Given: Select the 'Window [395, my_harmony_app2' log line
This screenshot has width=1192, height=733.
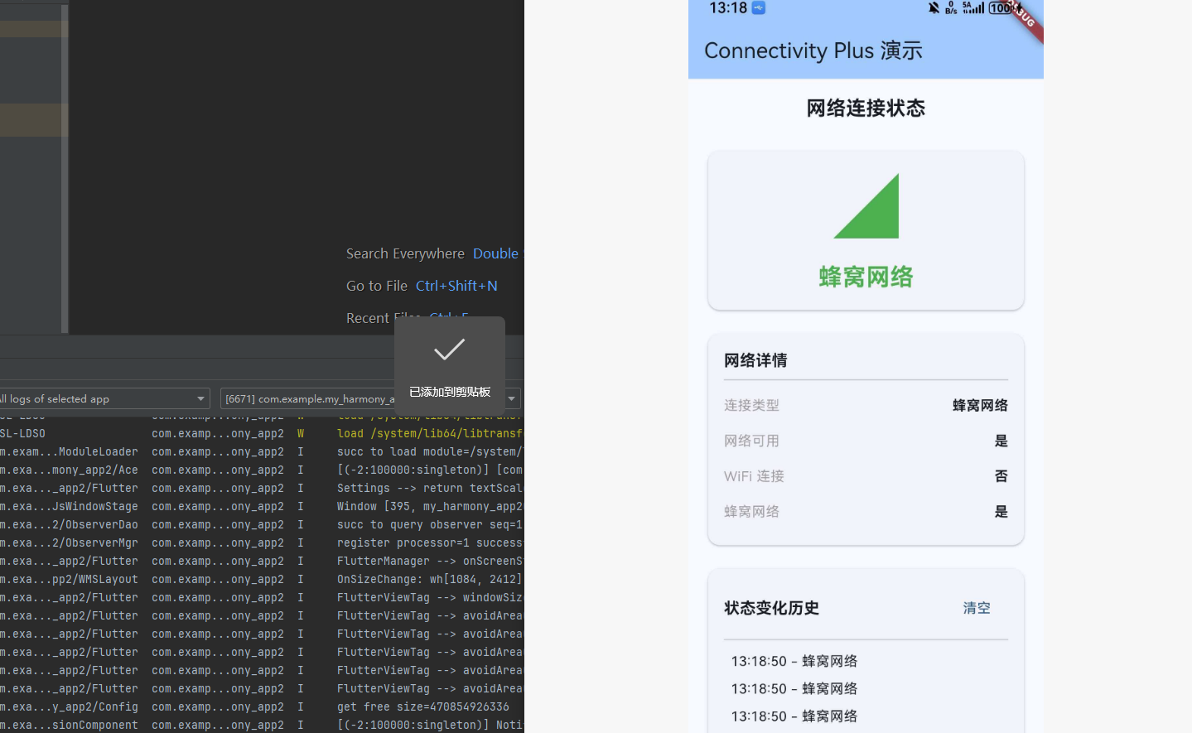Looking at the screenshot, I should click(x=430, y=506).
